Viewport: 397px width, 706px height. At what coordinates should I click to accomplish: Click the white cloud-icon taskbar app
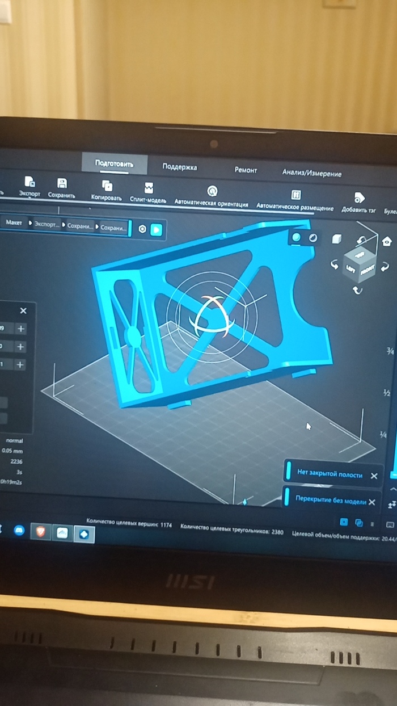click(x=62, y=533)
